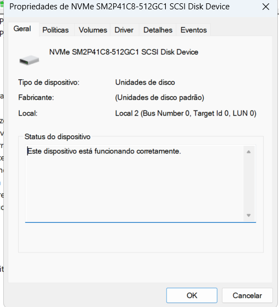The image size is (279, 307).
Task: Click the device name heading text
Action: pyautogui.click(x=124, y=52)
